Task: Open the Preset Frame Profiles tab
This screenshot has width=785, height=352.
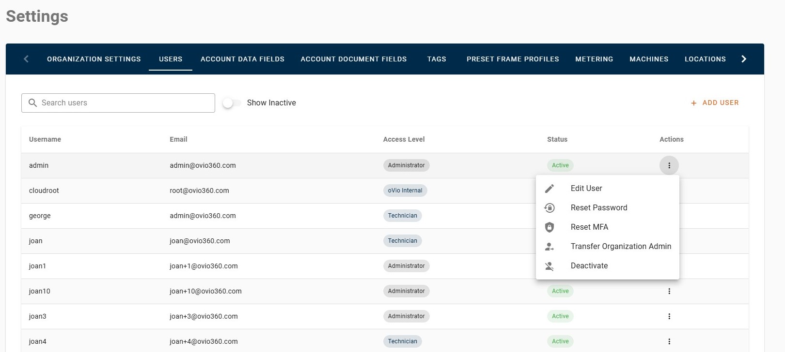Action: [x=513, y=59]
